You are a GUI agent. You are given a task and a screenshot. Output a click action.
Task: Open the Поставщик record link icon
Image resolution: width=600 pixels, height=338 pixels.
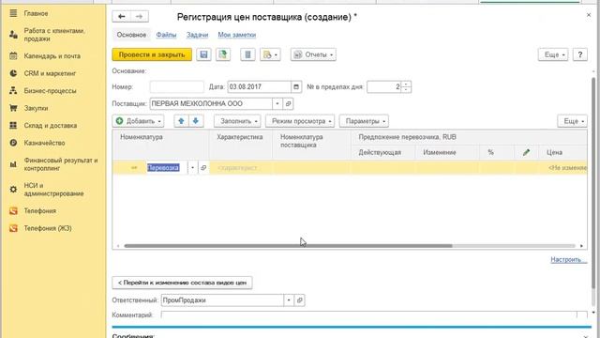pyautogui.click(x=288, y=104)
